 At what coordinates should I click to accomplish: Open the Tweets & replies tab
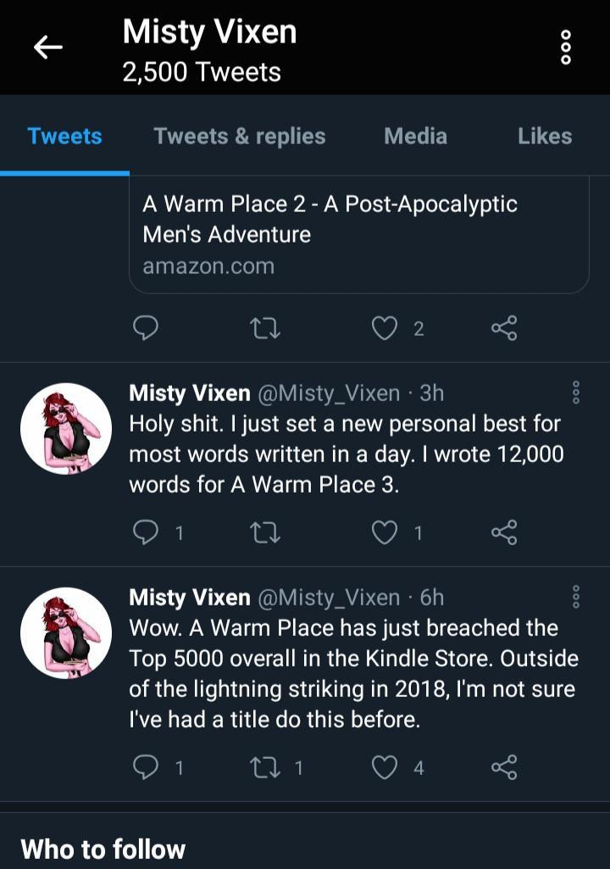[239, 136]
